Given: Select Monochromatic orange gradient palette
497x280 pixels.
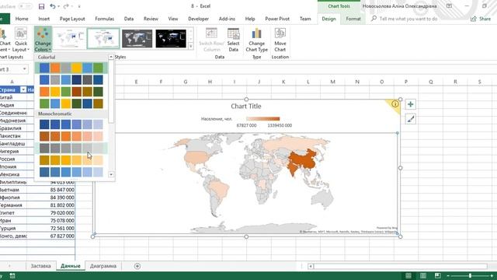Looking at the screenshot, I should 71,136.
